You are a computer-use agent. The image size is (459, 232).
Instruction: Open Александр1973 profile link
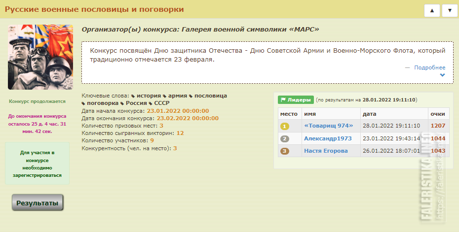click(328, 138)
